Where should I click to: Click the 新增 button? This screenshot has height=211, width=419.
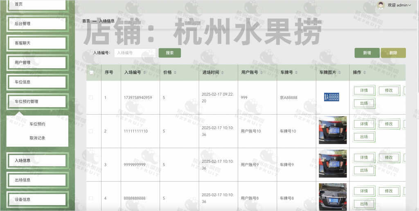point(367,53)
